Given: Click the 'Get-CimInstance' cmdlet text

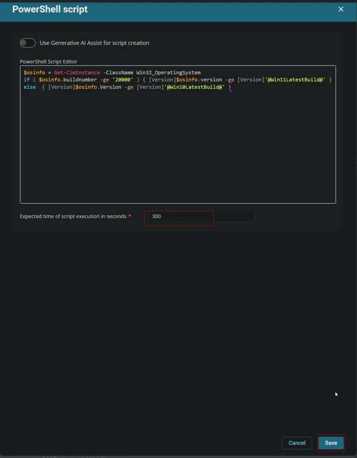Looking at the screenshot, I should click(x=77, y=72).
